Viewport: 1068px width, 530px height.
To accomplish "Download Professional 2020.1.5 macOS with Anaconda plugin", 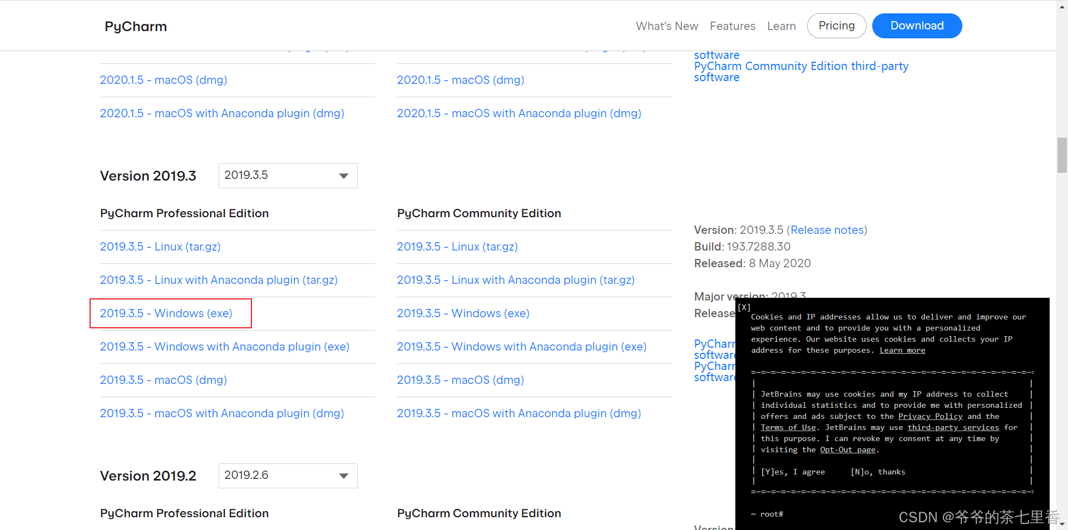I will tap(222, 113).
